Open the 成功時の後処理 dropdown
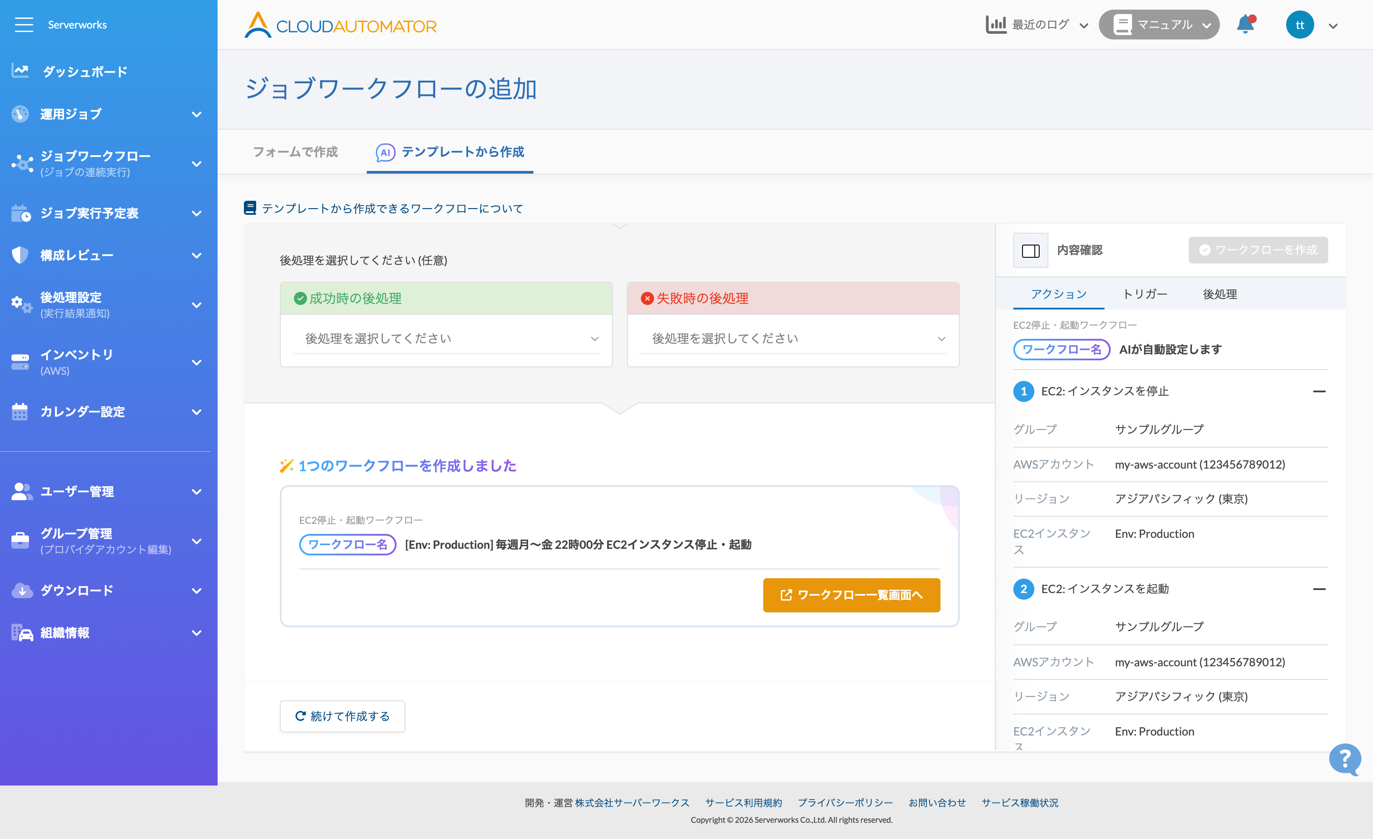This screenshot has width=1373, height=839. coord(446,338)
